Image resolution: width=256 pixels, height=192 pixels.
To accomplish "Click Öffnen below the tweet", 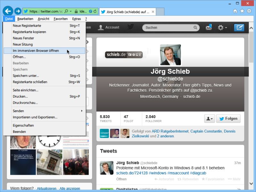I will [x=121, y=179].
